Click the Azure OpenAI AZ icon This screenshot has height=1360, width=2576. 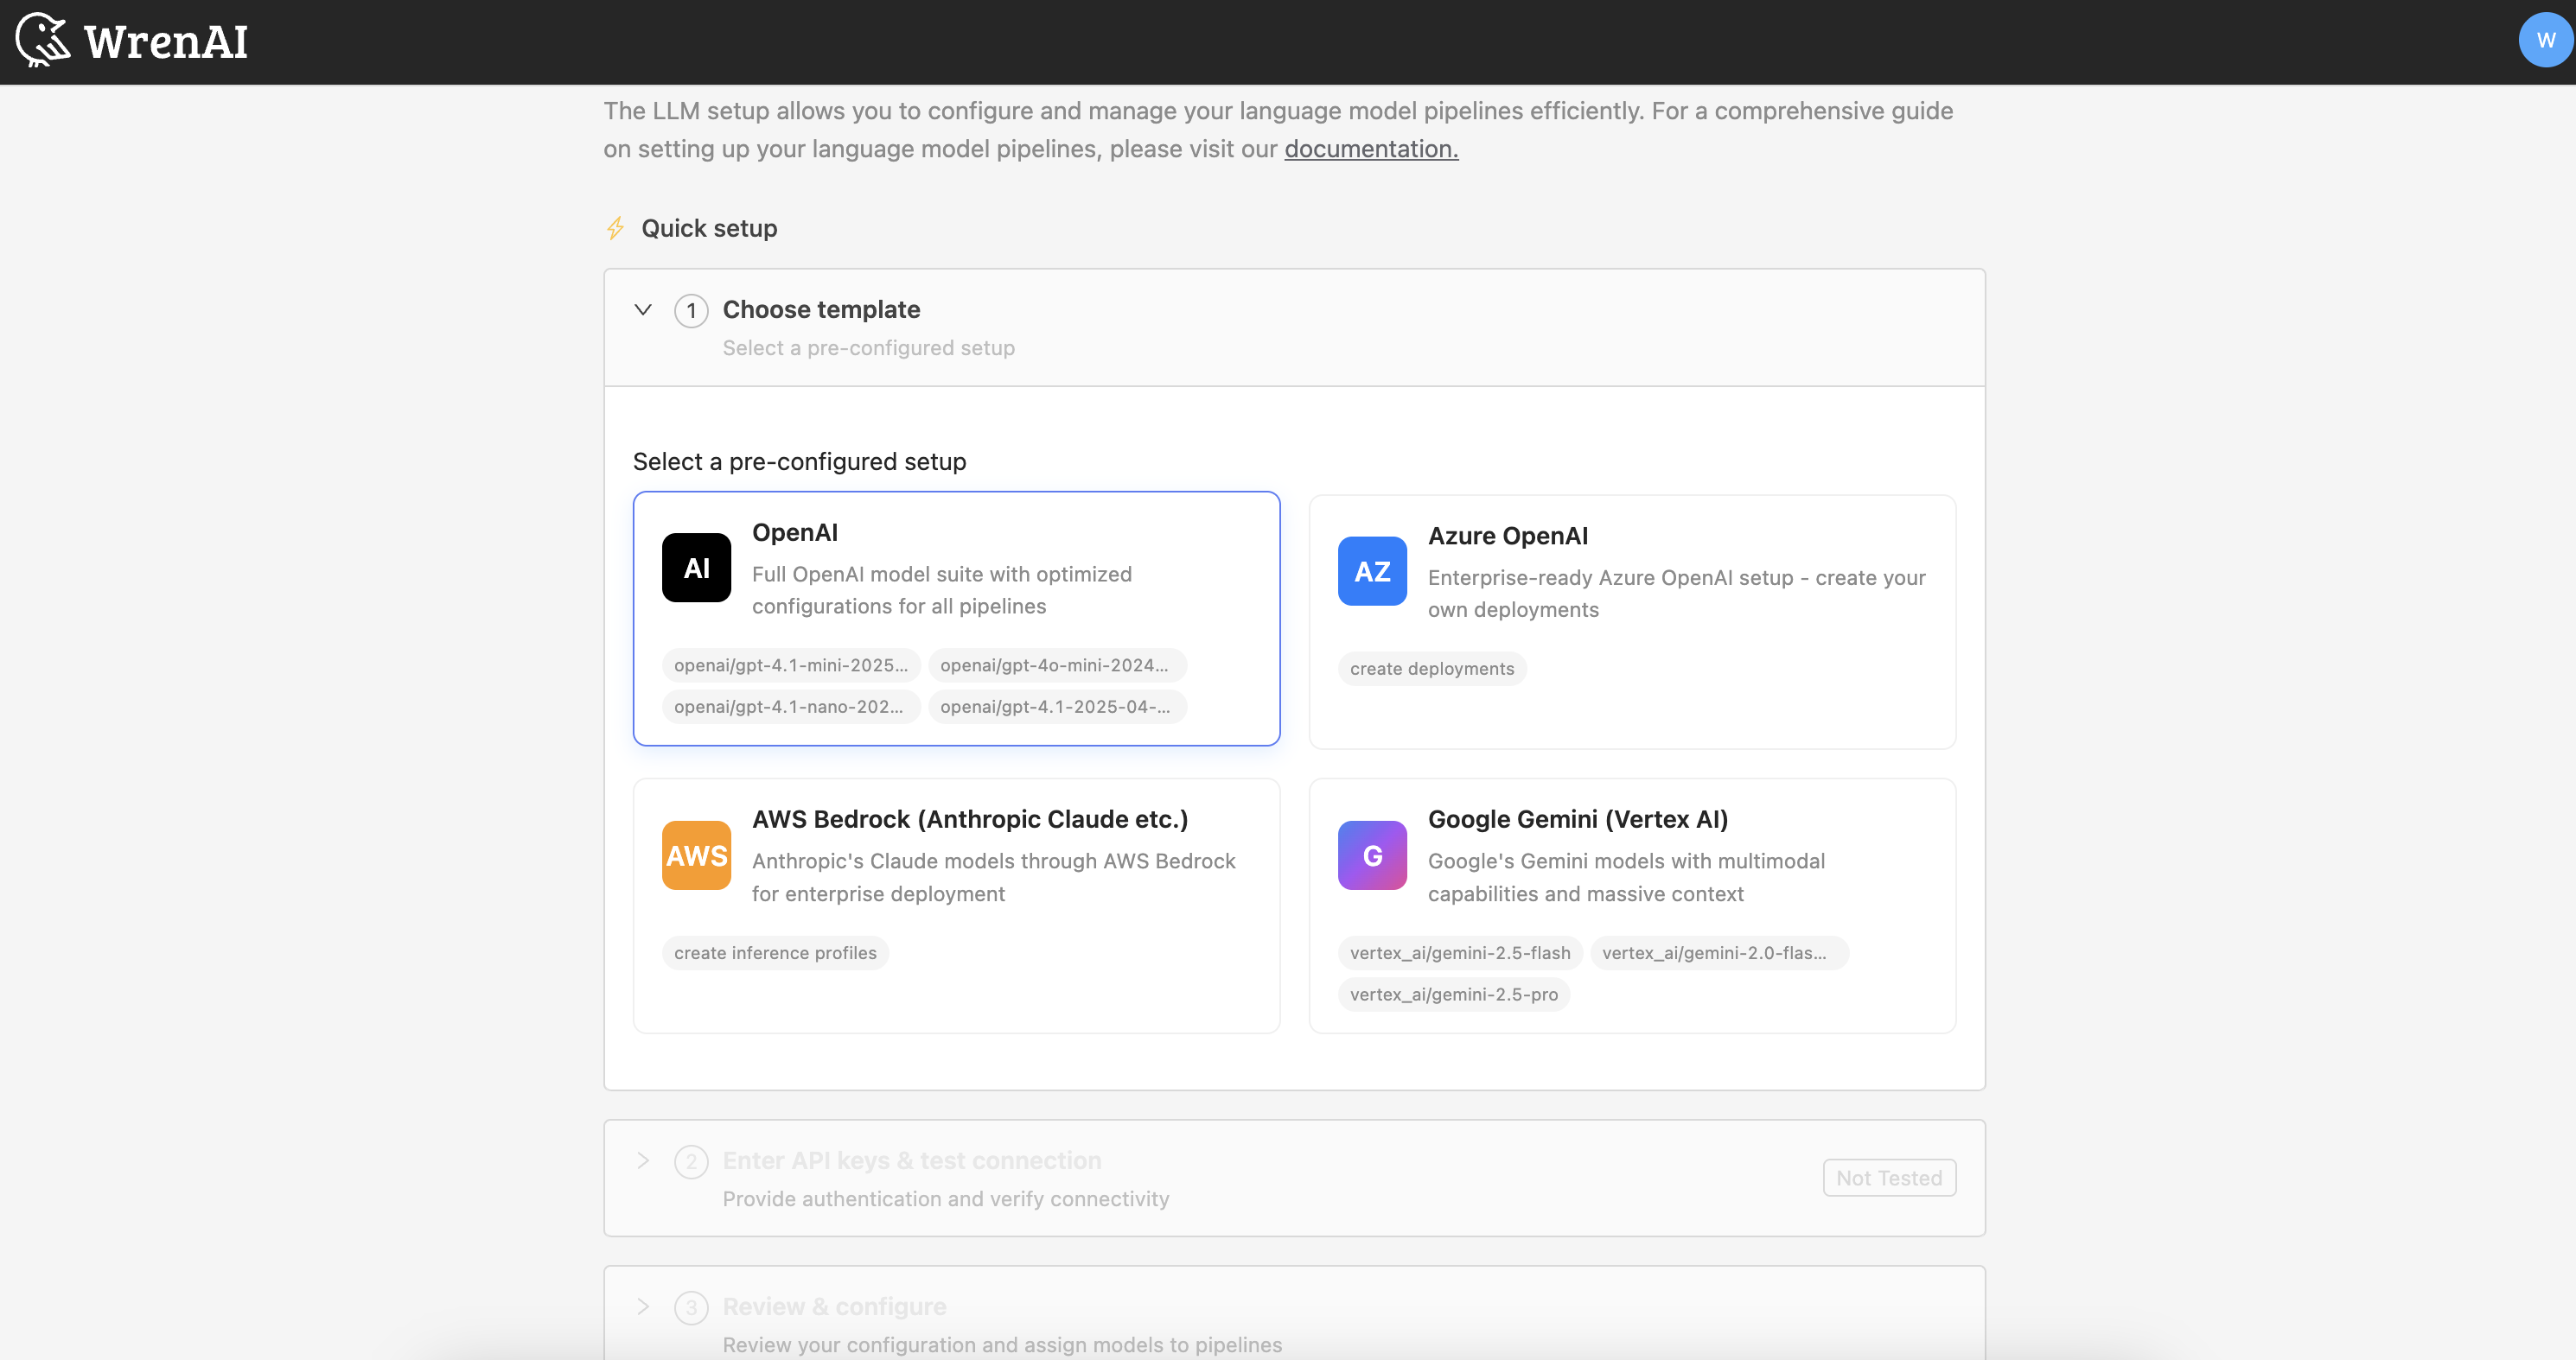pyautogui.click(x=1372, y=570)
